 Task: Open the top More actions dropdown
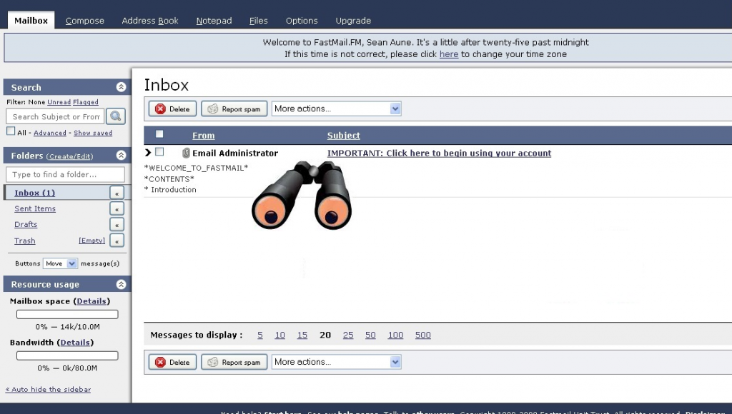pyautogui.click(x=336, y=108)
